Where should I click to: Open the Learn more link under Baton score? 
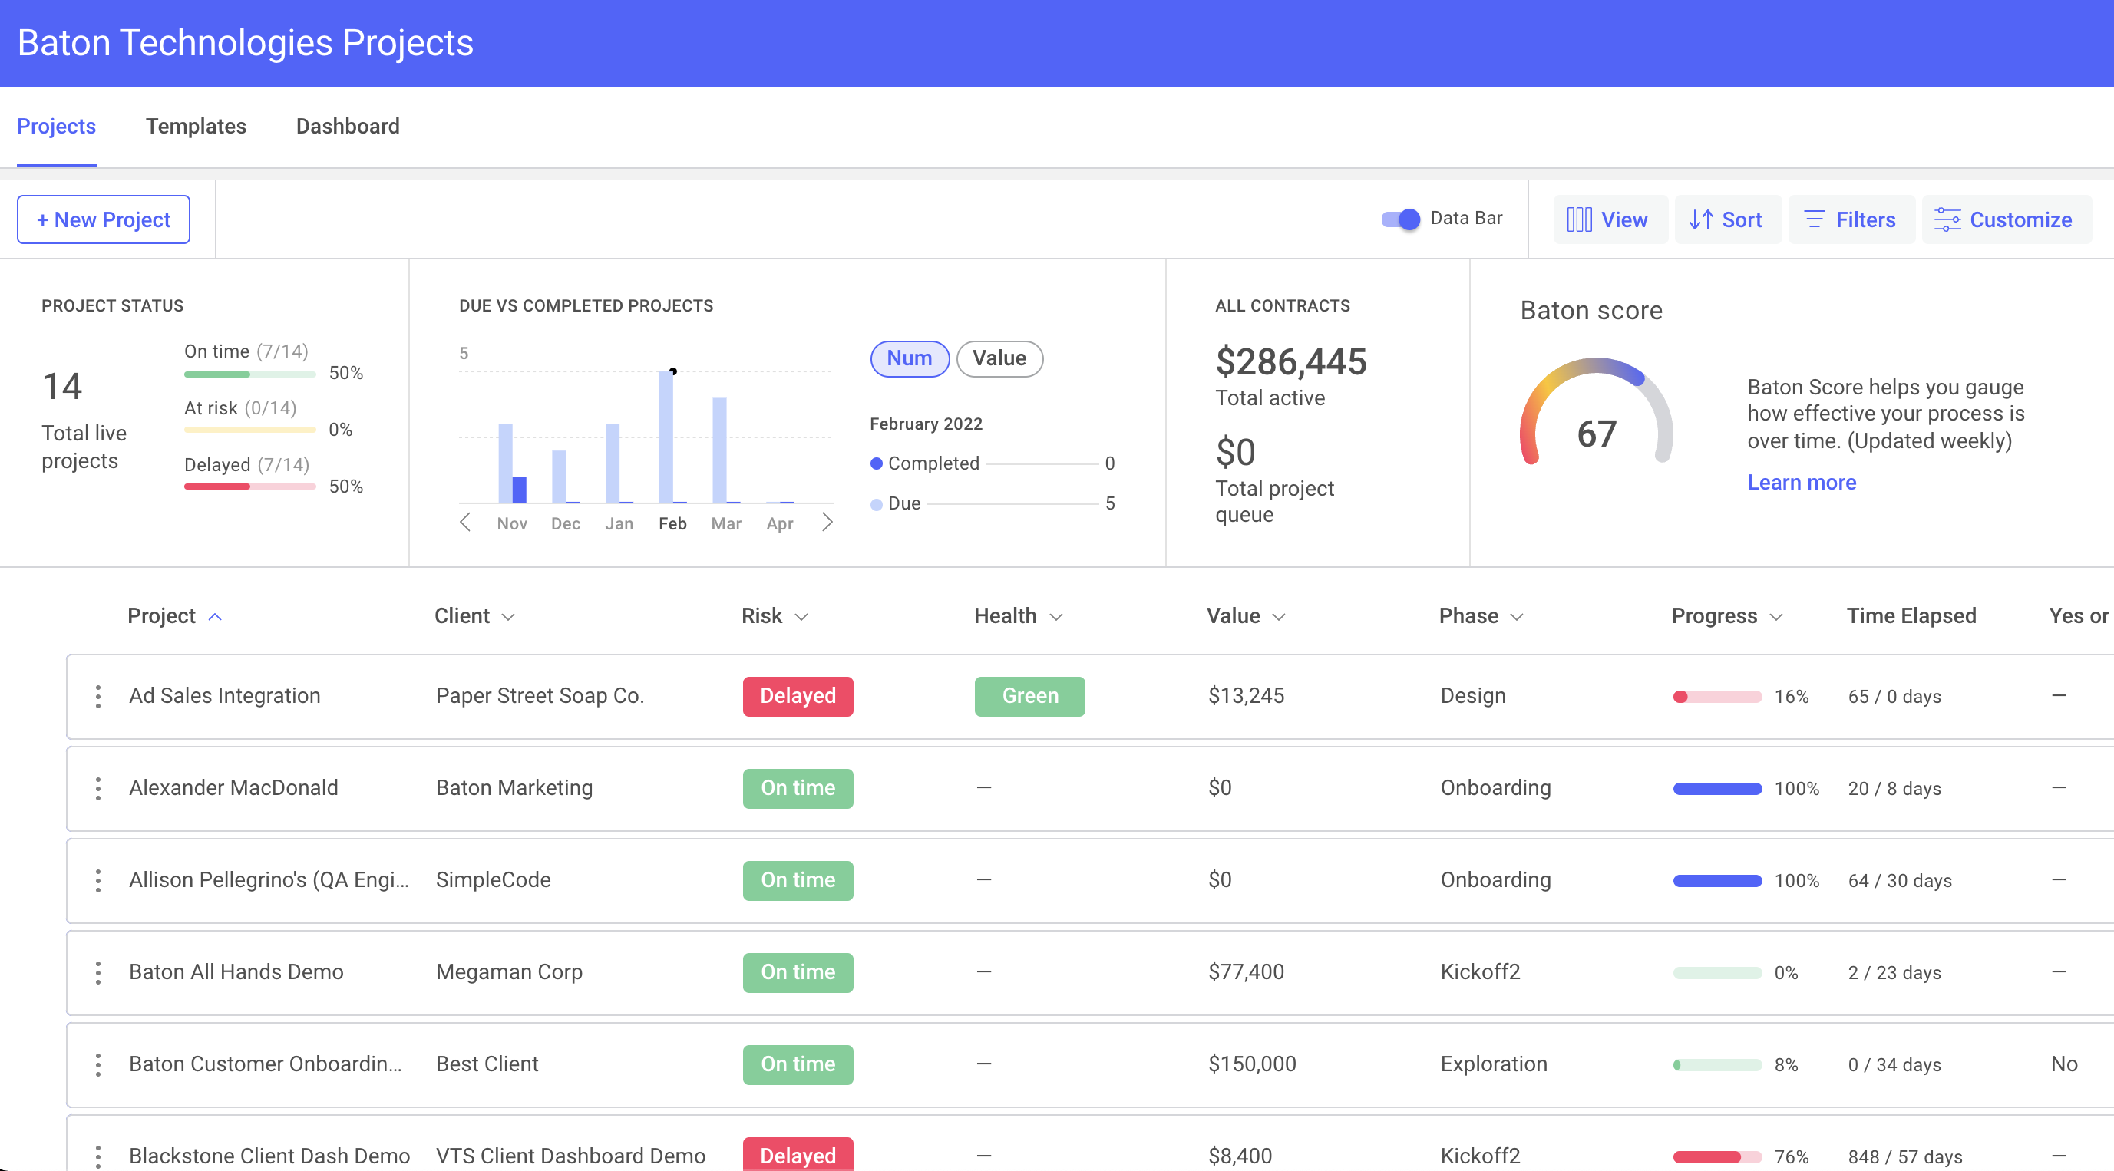1802,483
